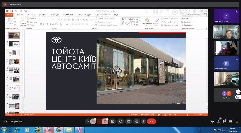Toggle the camera in meeting toolbar
241x133 pixels.
[105, 121]
